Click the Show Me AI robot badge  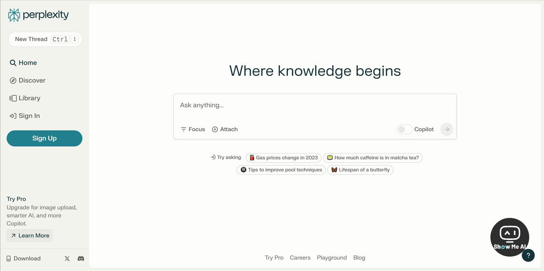[509, 237]
